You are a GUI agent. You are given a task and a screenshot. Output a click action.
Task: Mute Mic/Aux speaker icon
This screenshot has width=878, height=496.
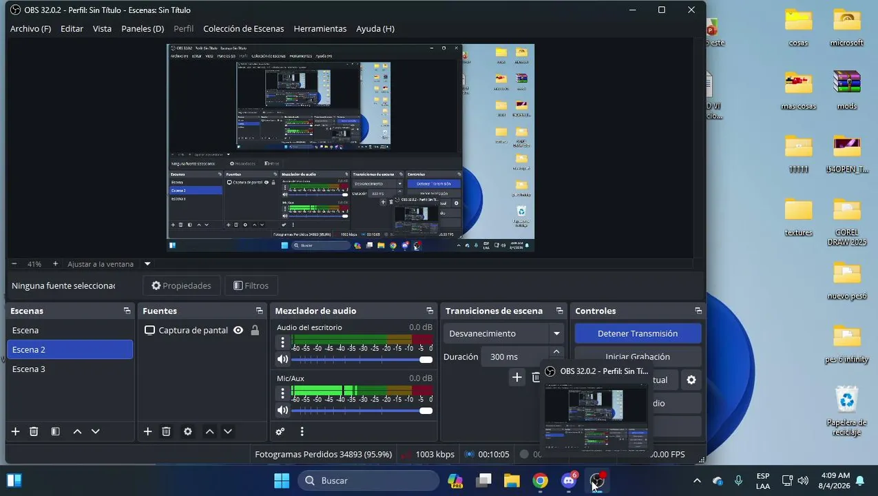[282, 411]
